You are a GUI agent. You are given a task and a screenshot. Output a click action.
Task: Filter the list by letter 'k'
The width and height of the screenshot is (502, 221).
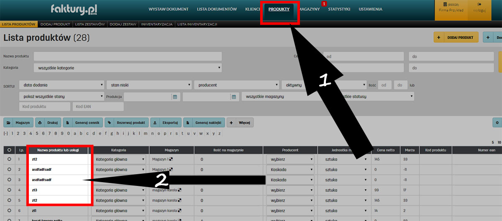point(133,134)
